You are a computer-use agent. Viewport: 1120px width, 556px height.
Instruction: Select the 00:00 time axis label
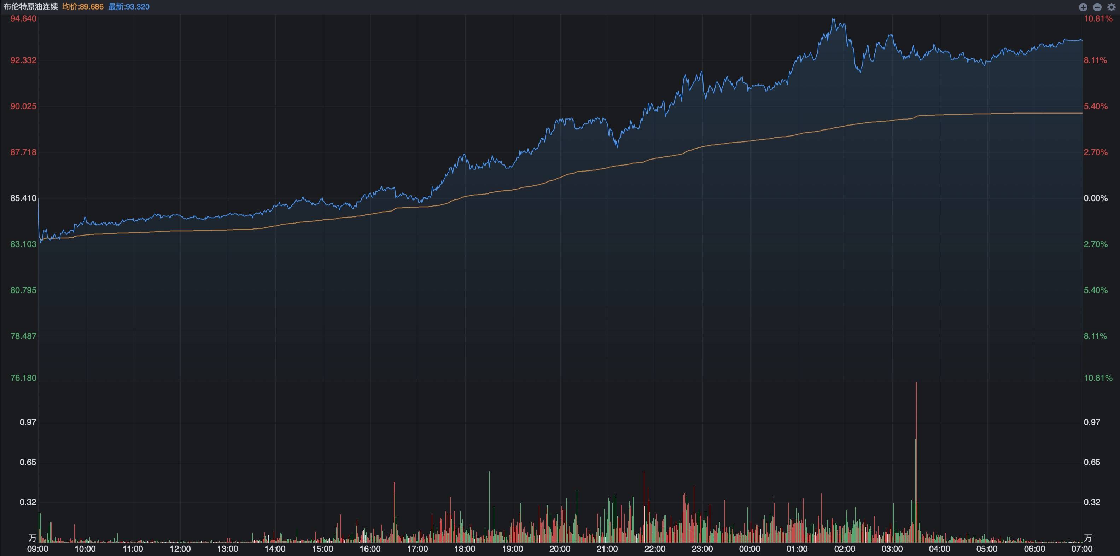(x=749, y=549)
